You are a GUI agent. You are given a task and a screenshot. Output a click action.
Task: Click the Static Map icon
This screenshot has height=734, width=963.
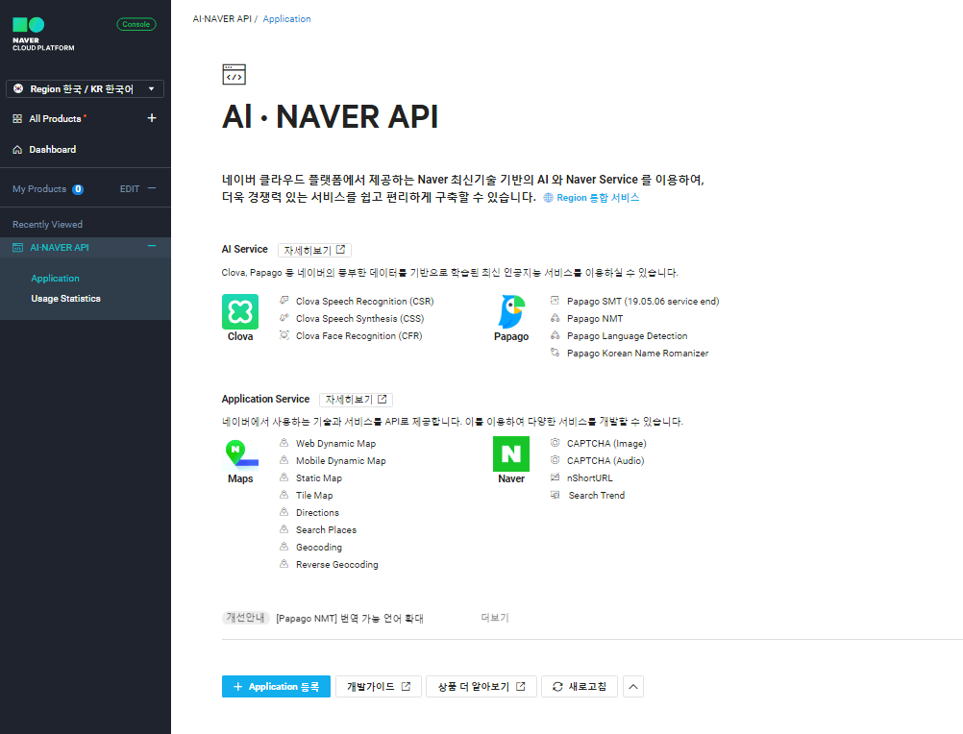(x=284, y=477)
